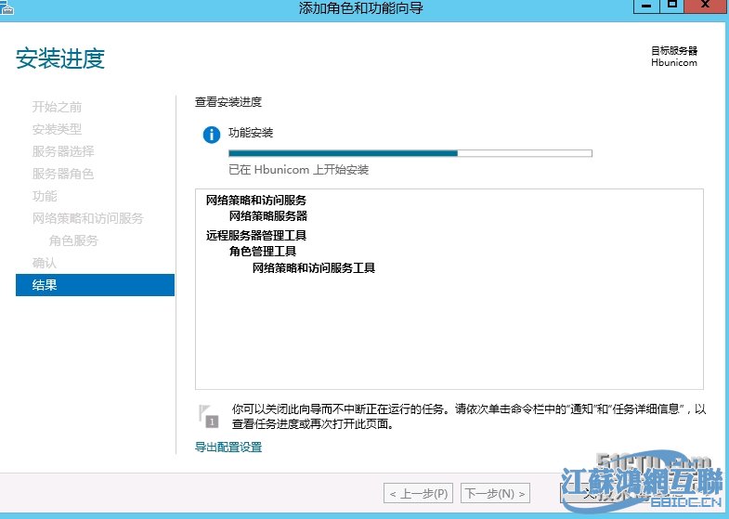Click 角色管理工具 in the results list
This screenshot has height=519, width=729.
tap(263, 252)
